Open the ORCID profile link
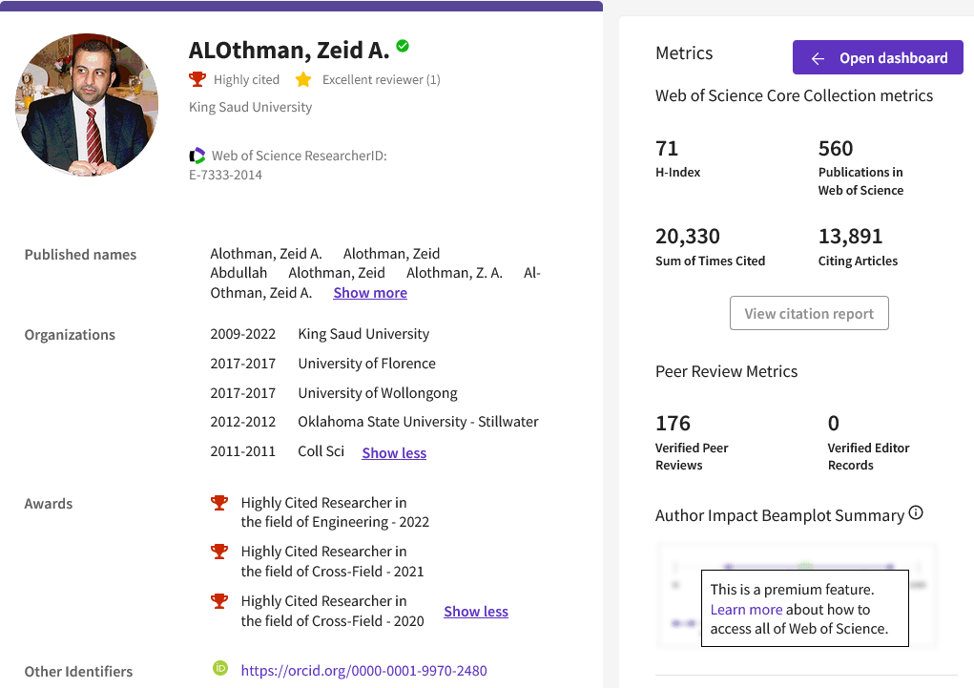This screenshot has height=688, width=974. coord(363,671)
